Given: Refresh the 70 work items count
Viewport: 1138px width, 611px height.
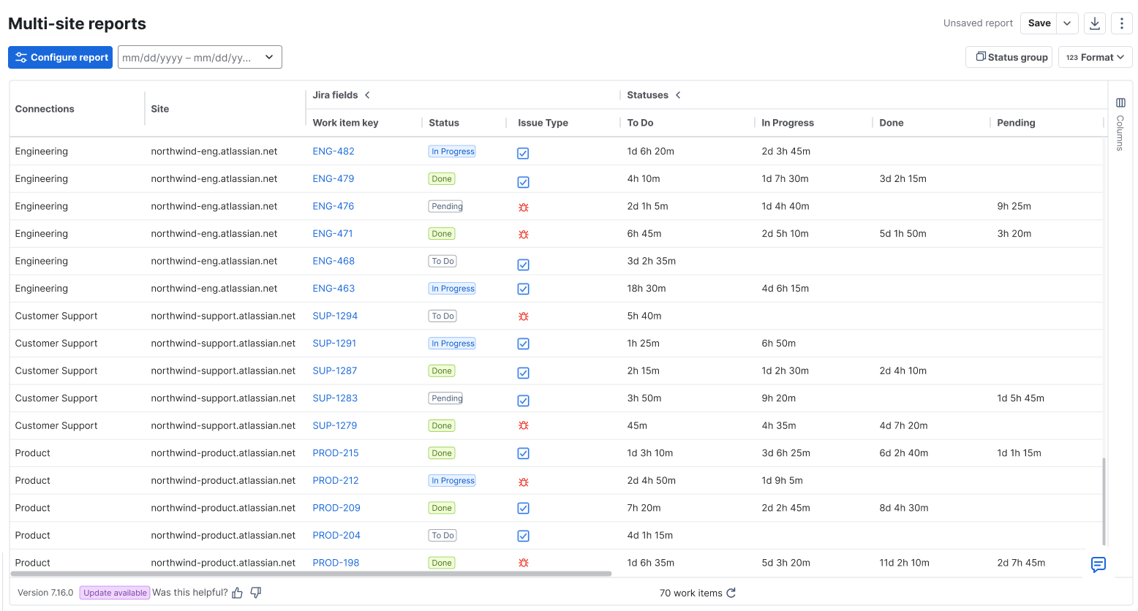Looking at the screenshot, I should point(731,593).
